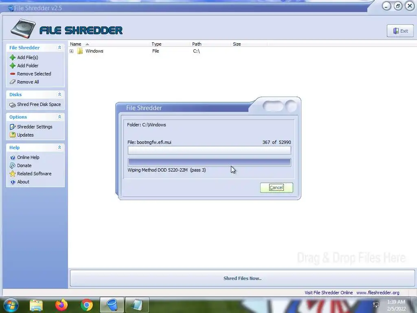Click the Windows folder icon in the file list
This screenshot has height=313, width=417.
pyautogui.click(x=80, y=51)
